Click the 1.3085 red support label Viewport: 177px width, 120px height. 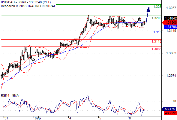[157, 49]
